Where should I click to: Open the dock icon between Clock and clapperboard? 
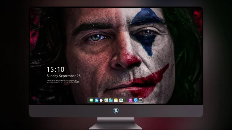[106, 100]
